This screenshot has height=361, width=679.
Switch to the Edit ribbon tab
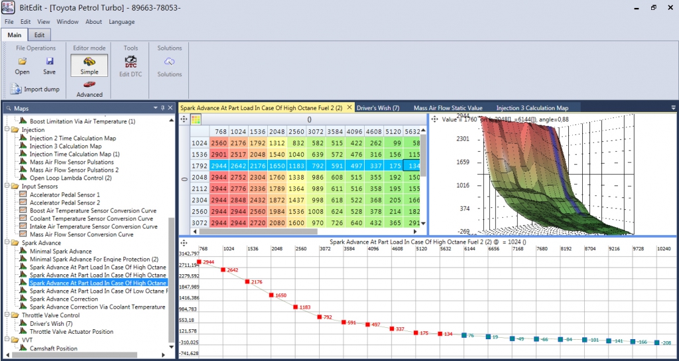[39, 35]
